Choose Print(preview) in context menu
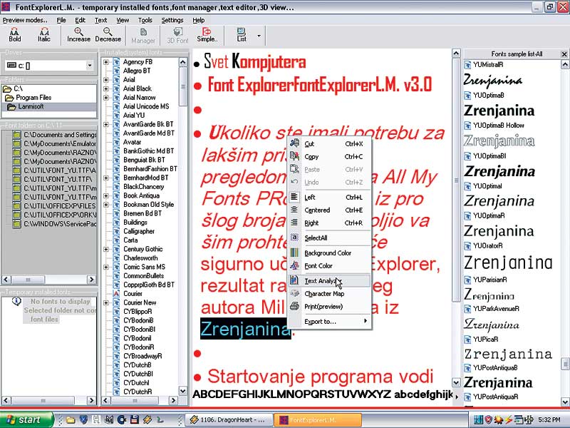570x428 pixels. point(330,307)
